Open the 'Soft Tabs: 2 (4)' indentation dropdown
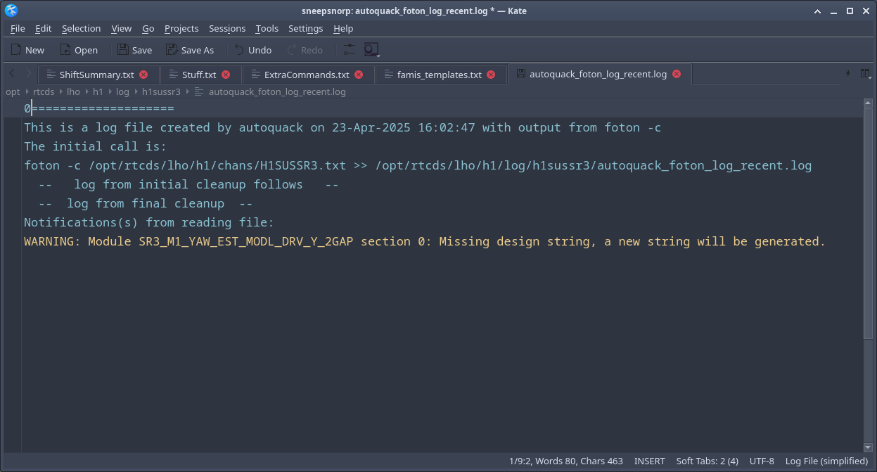877x472 pixels. pyautogui.click(x=707, y=461)
